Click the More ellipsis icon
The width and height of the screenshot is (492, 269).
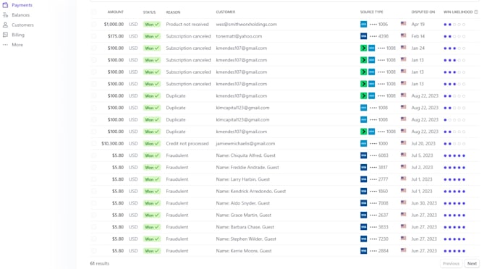click(x=5, y=45)
